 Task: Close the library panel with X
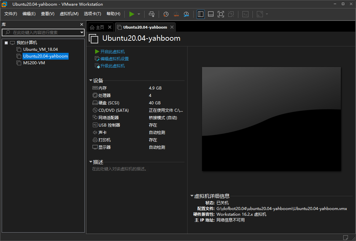[x=81, y=25]
